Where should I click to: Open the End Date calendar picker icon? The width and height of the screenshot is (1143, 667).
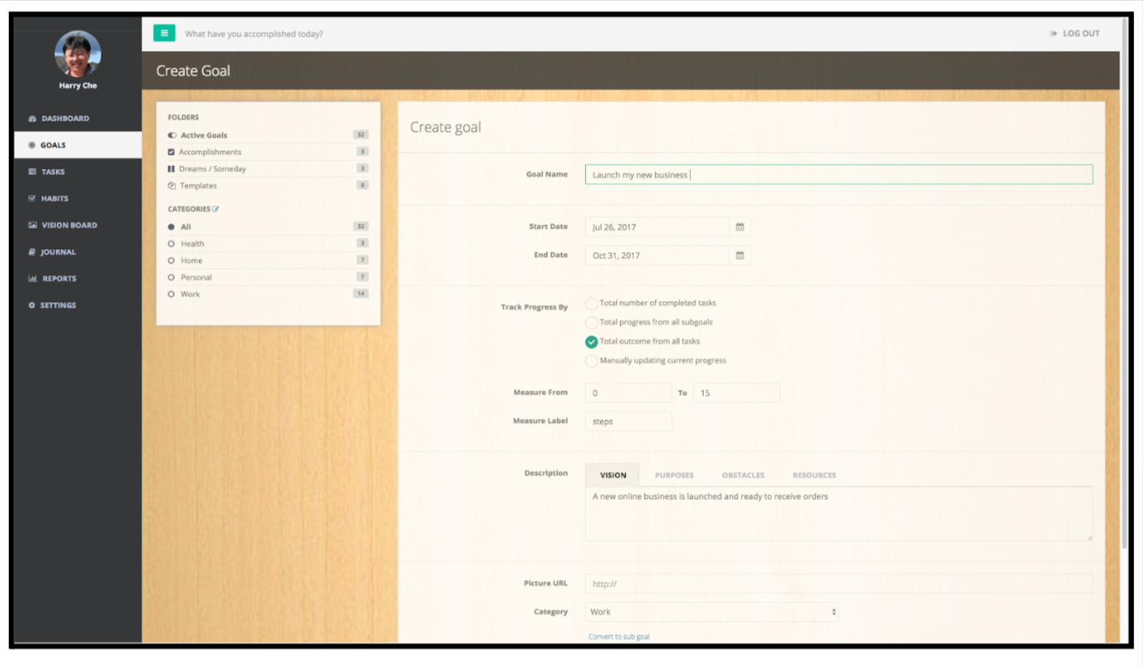tap(740, 256)
